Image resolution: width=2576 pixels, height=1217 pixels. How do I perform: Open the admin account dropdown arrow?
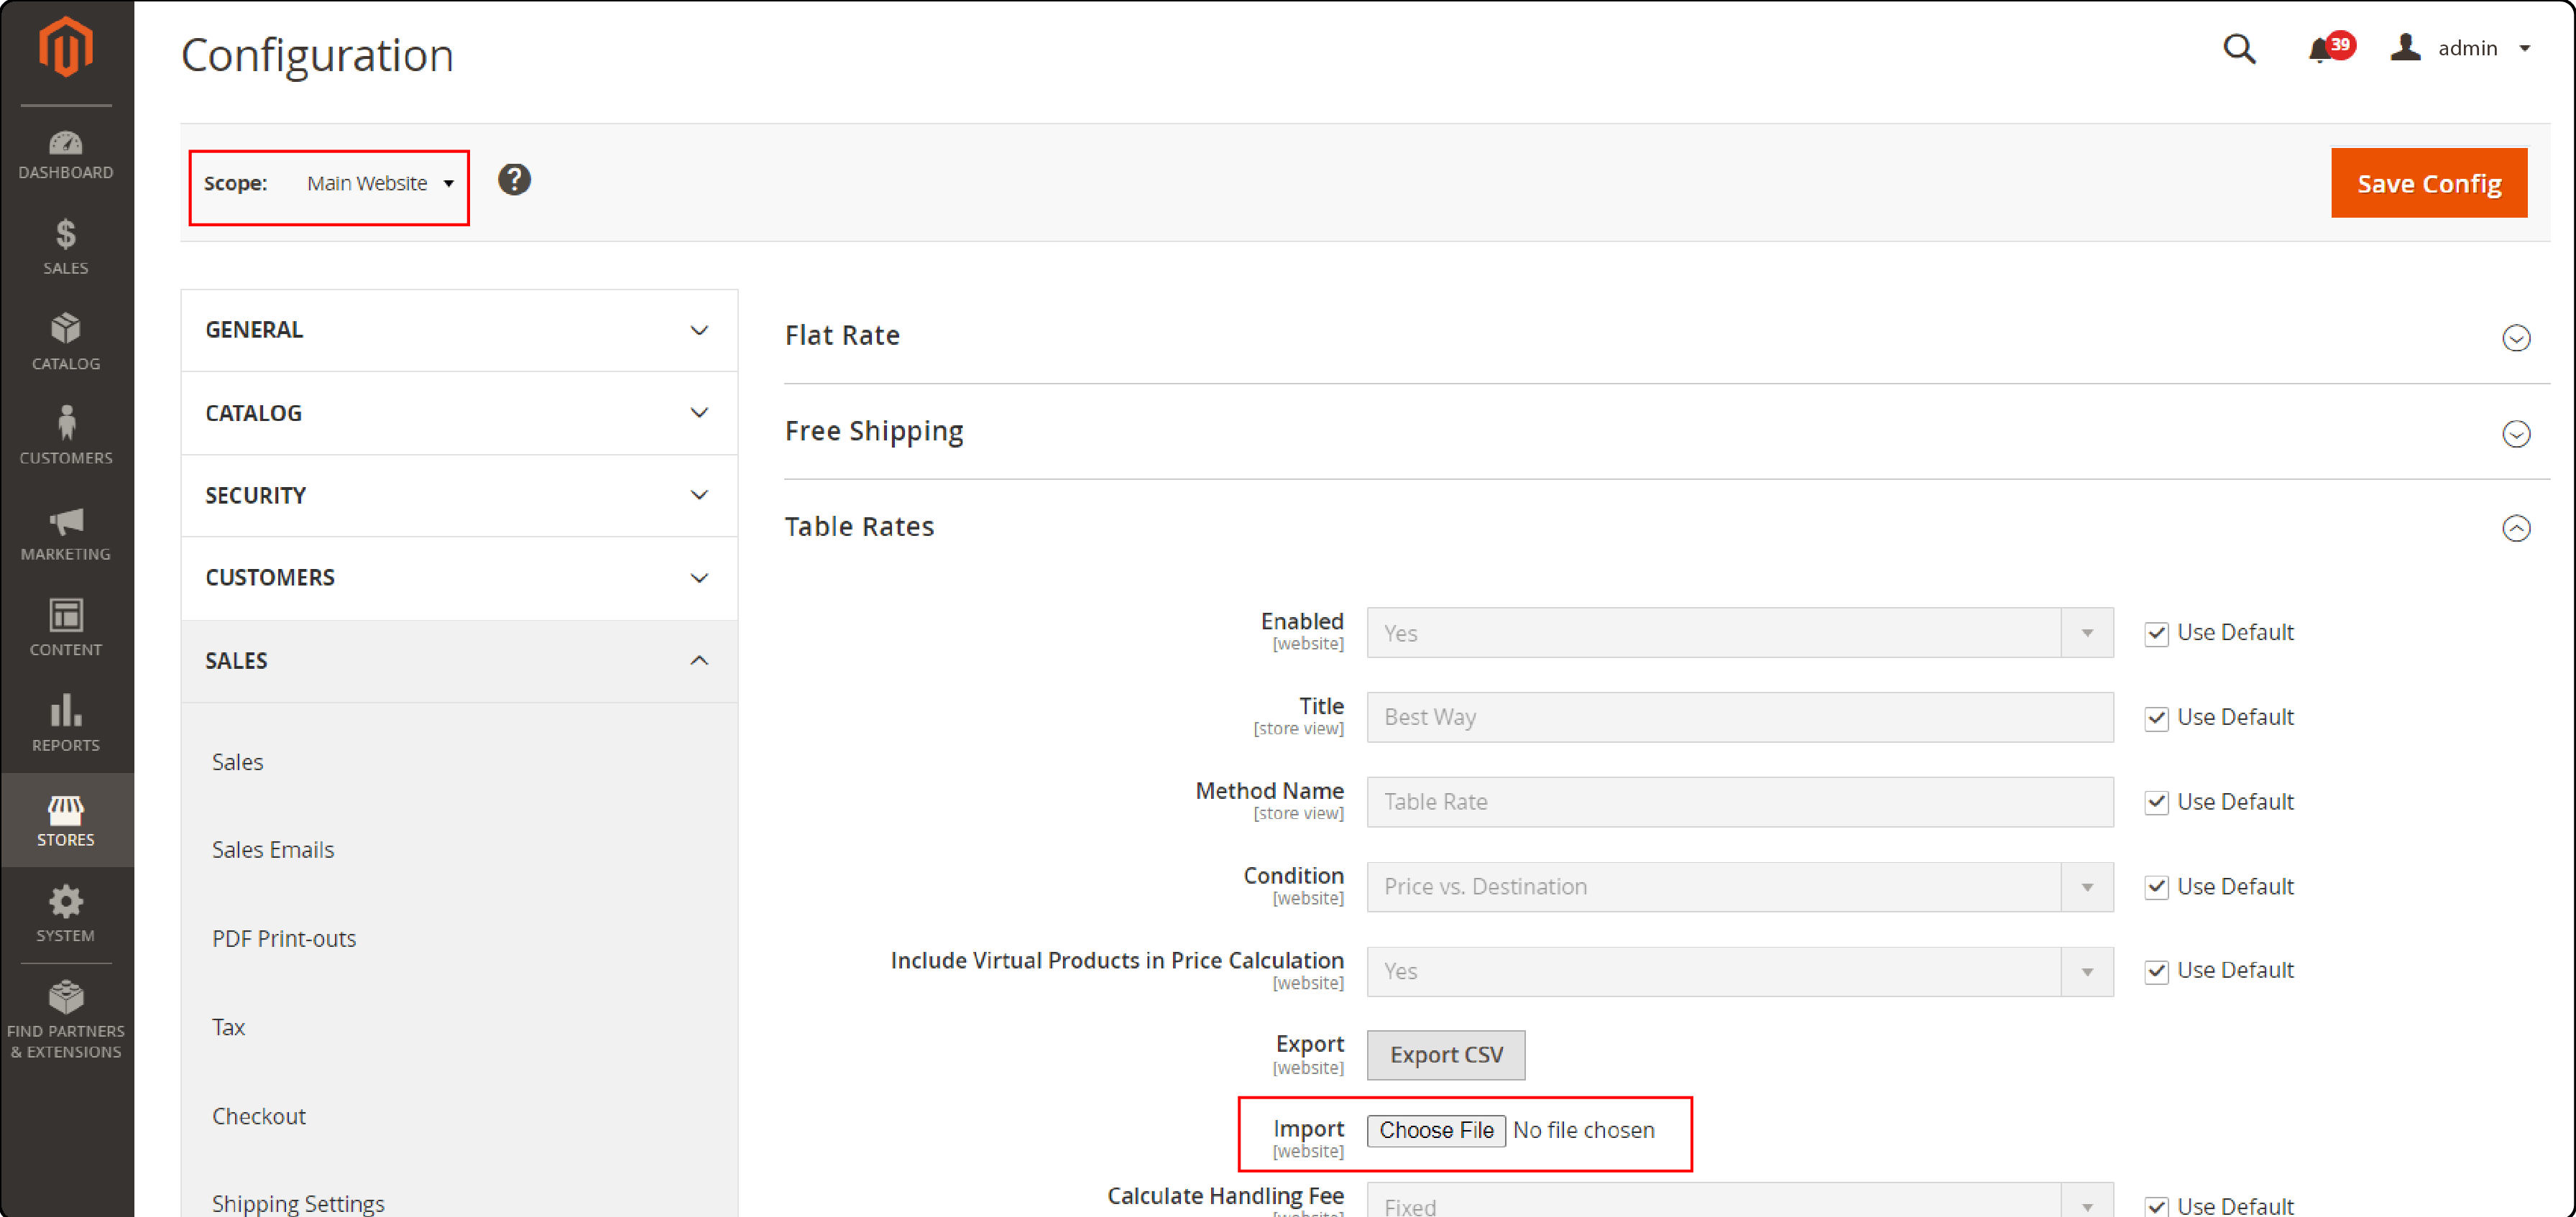tap(2524, 48)
